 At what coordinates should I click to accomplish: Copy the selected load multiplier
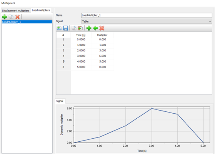[x=11, y=17]
